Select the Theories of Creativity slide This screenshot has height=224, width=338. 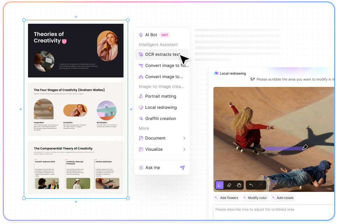[x=76, y=51]
